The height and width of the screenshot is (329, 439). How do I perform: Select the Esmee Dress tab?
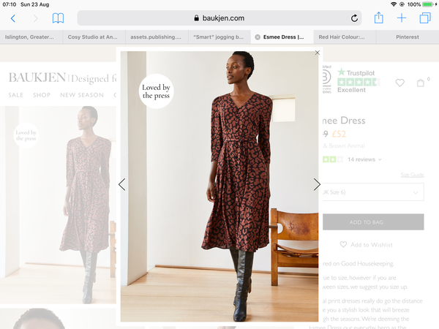click(283, 37)
